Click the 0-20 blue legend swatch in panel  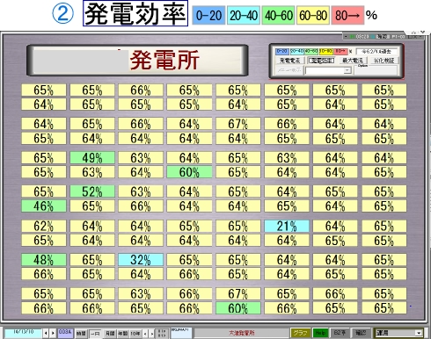click(282, 52)
